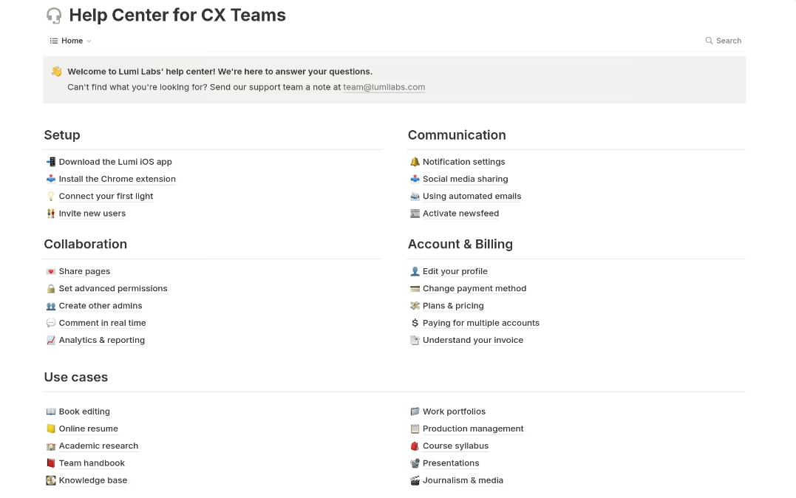The width and height of the screenshot is (796, 498).
Task: Click the lightbulb icon beside Connect your first light
Action: pos(50,196)
